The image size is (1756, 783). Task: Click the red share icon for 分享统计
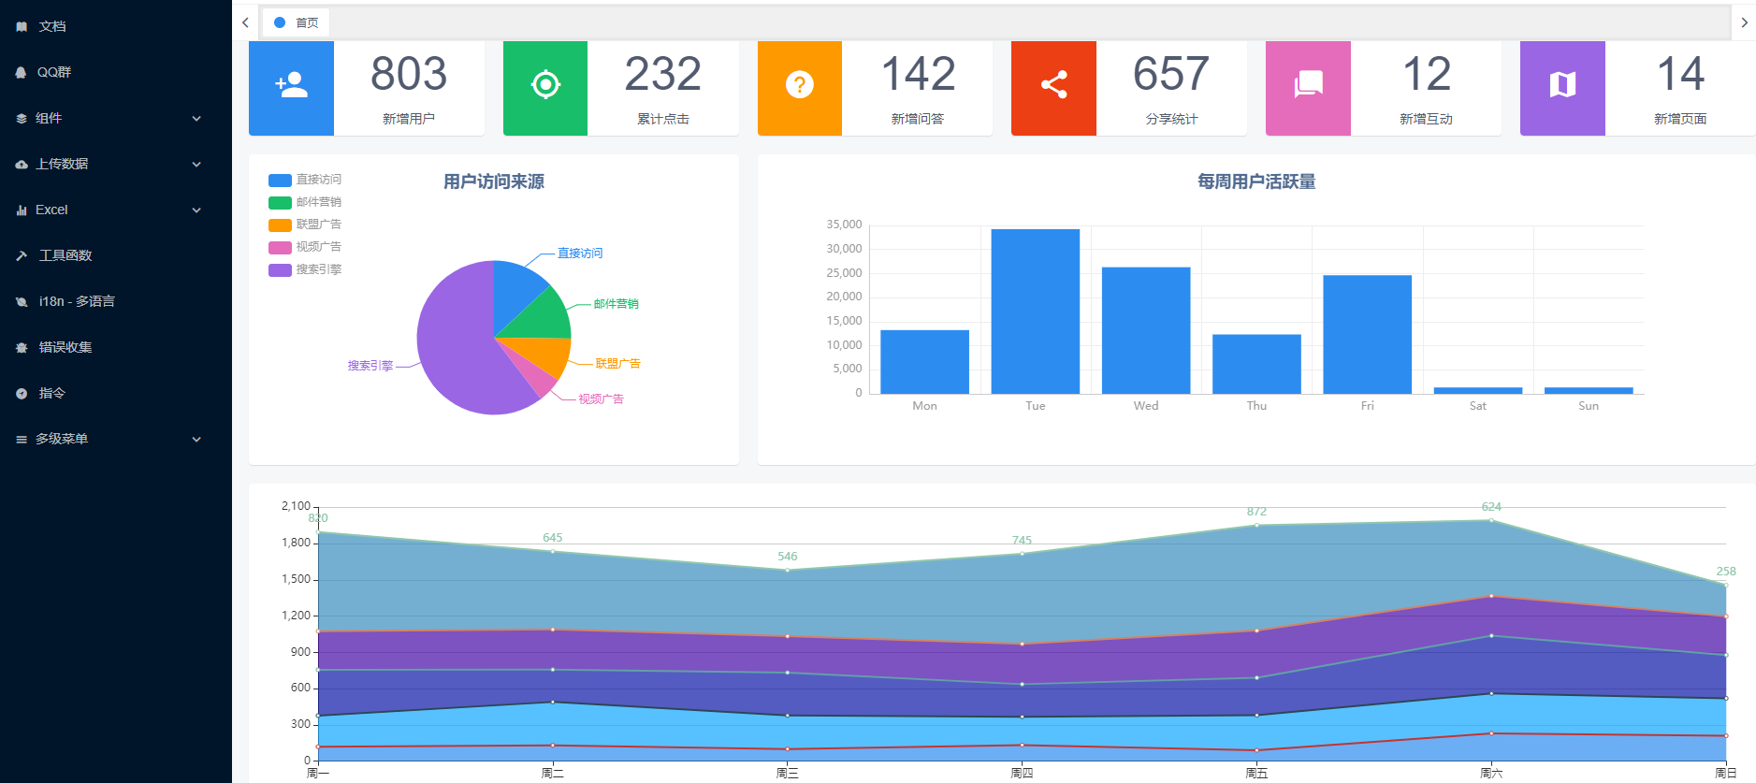[1053, 86]
